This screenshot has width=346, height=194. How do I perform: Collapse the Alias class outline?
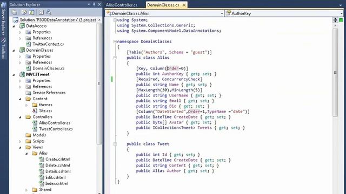[115, 58]
